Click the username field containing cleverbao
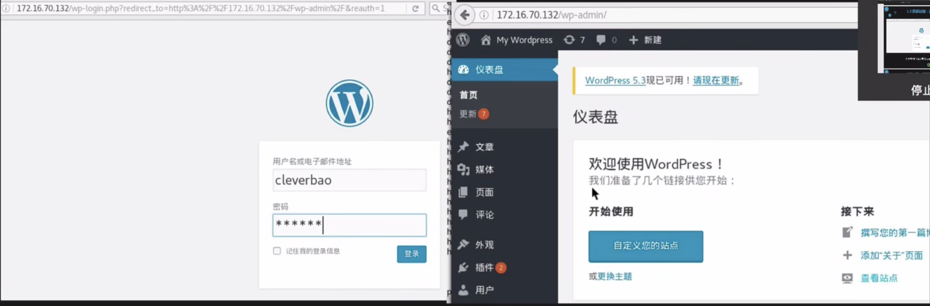930x306 pixels. [349, 180]
